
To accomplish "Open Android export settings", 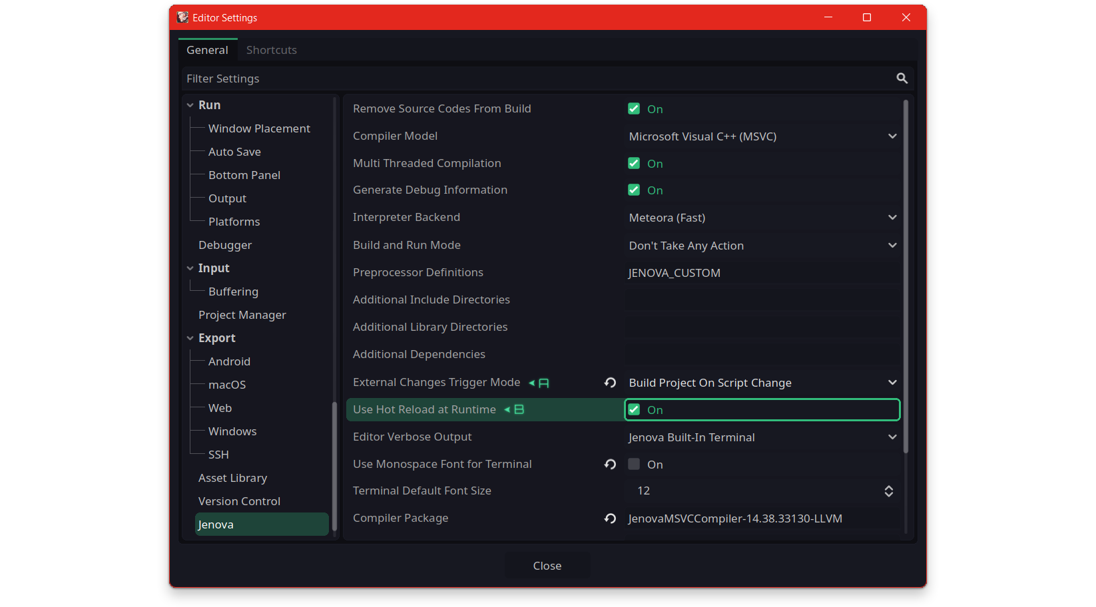I will click(229, 361).
